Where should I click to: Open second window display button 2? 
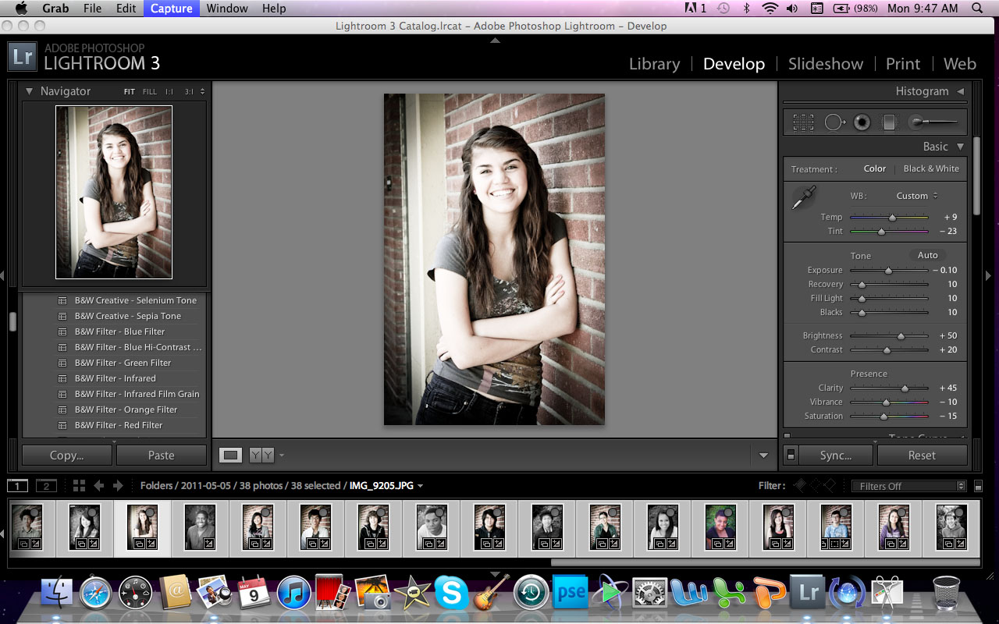click(46, 486)
